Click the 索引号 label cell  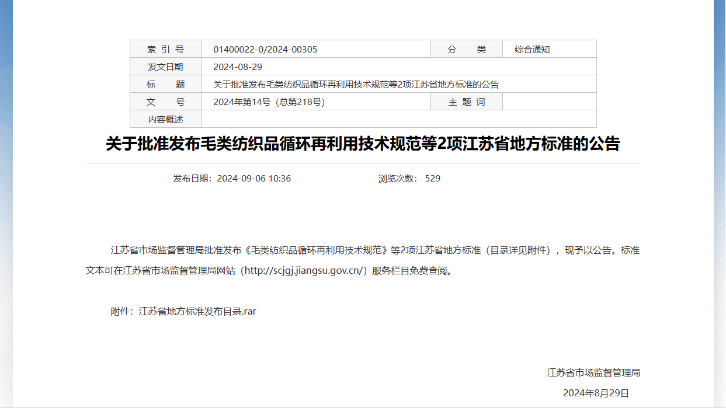click(x=165, y=50)
